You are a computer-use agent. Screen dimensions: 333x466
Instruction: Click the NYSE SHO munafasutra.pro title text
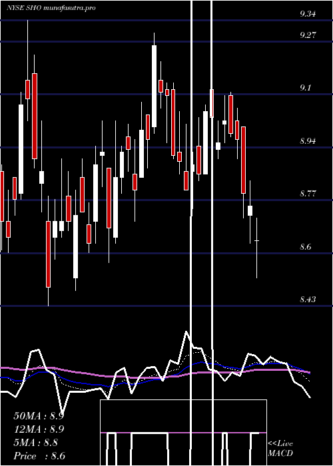tap(51, 8)
